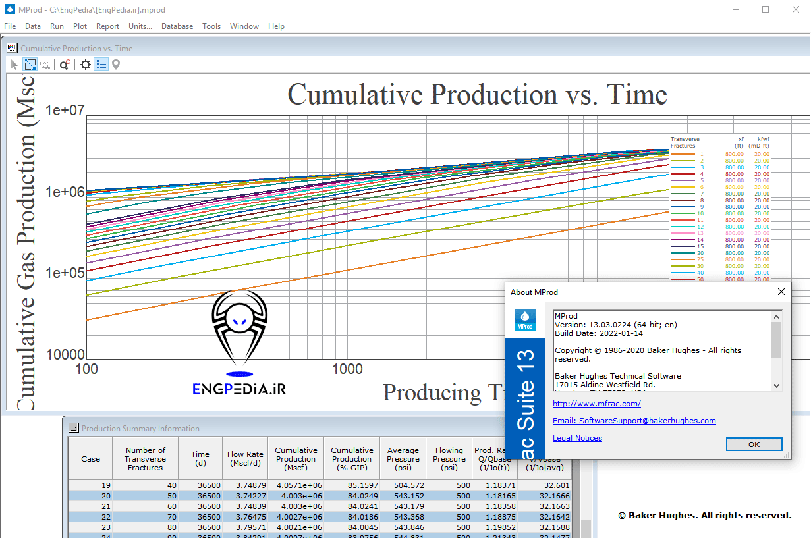Click Cumulative Production (% GIP) column header
Image resolution: width=811 pixels, height=538 pixels.
352,459
